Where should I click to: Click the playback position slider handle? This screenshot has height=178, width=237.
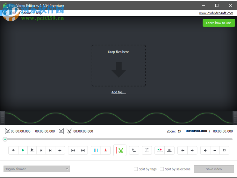pos(5,139)
